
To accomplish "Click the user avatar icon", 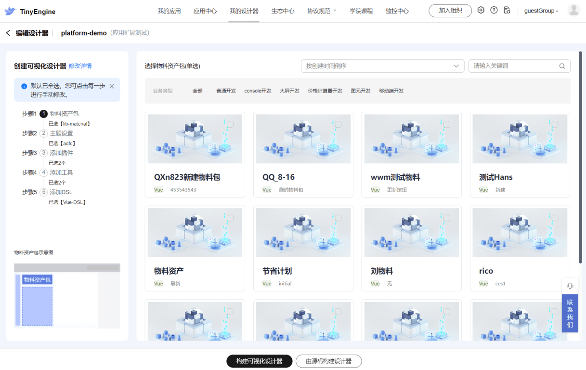I will 573,10.
